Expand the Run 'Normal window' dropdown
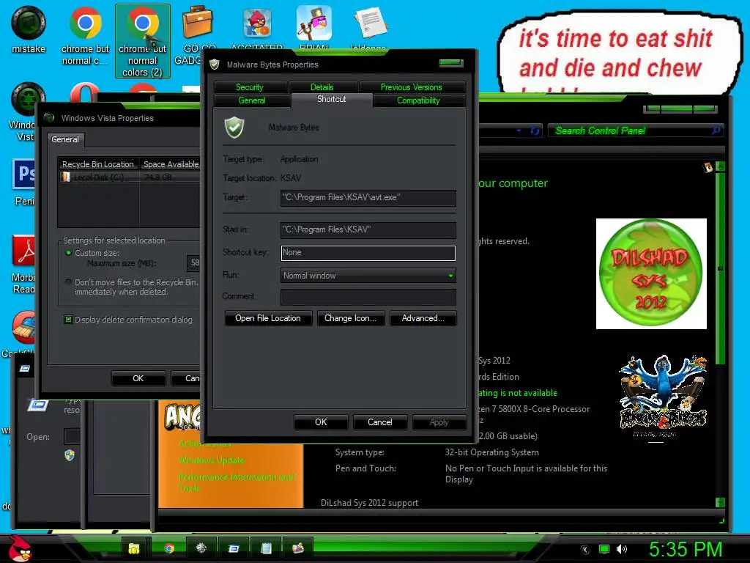The image size is (750, 563). [450, 276]
